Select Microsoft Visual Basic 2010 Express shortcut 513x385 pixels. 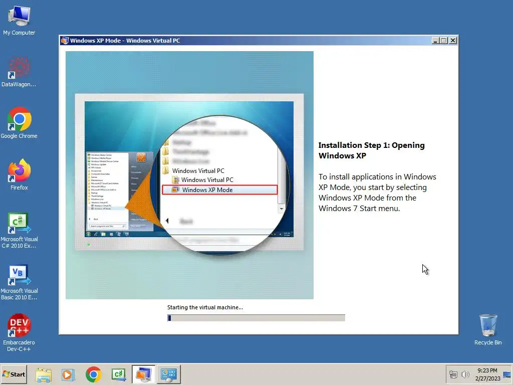[19, 282]
